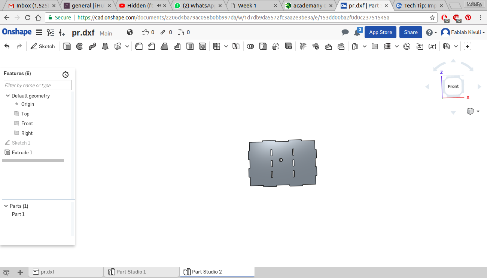The image size is (487, 278).
Task: Select the Thicken tool
Action: [118, 46]
